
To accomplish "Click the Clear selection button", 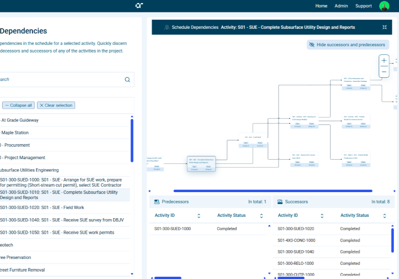I will (56, 105).
